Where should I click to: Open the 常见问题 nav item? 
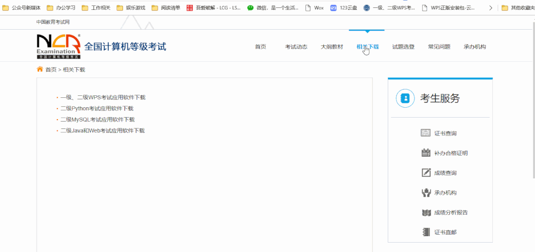(x=439, y=47)
